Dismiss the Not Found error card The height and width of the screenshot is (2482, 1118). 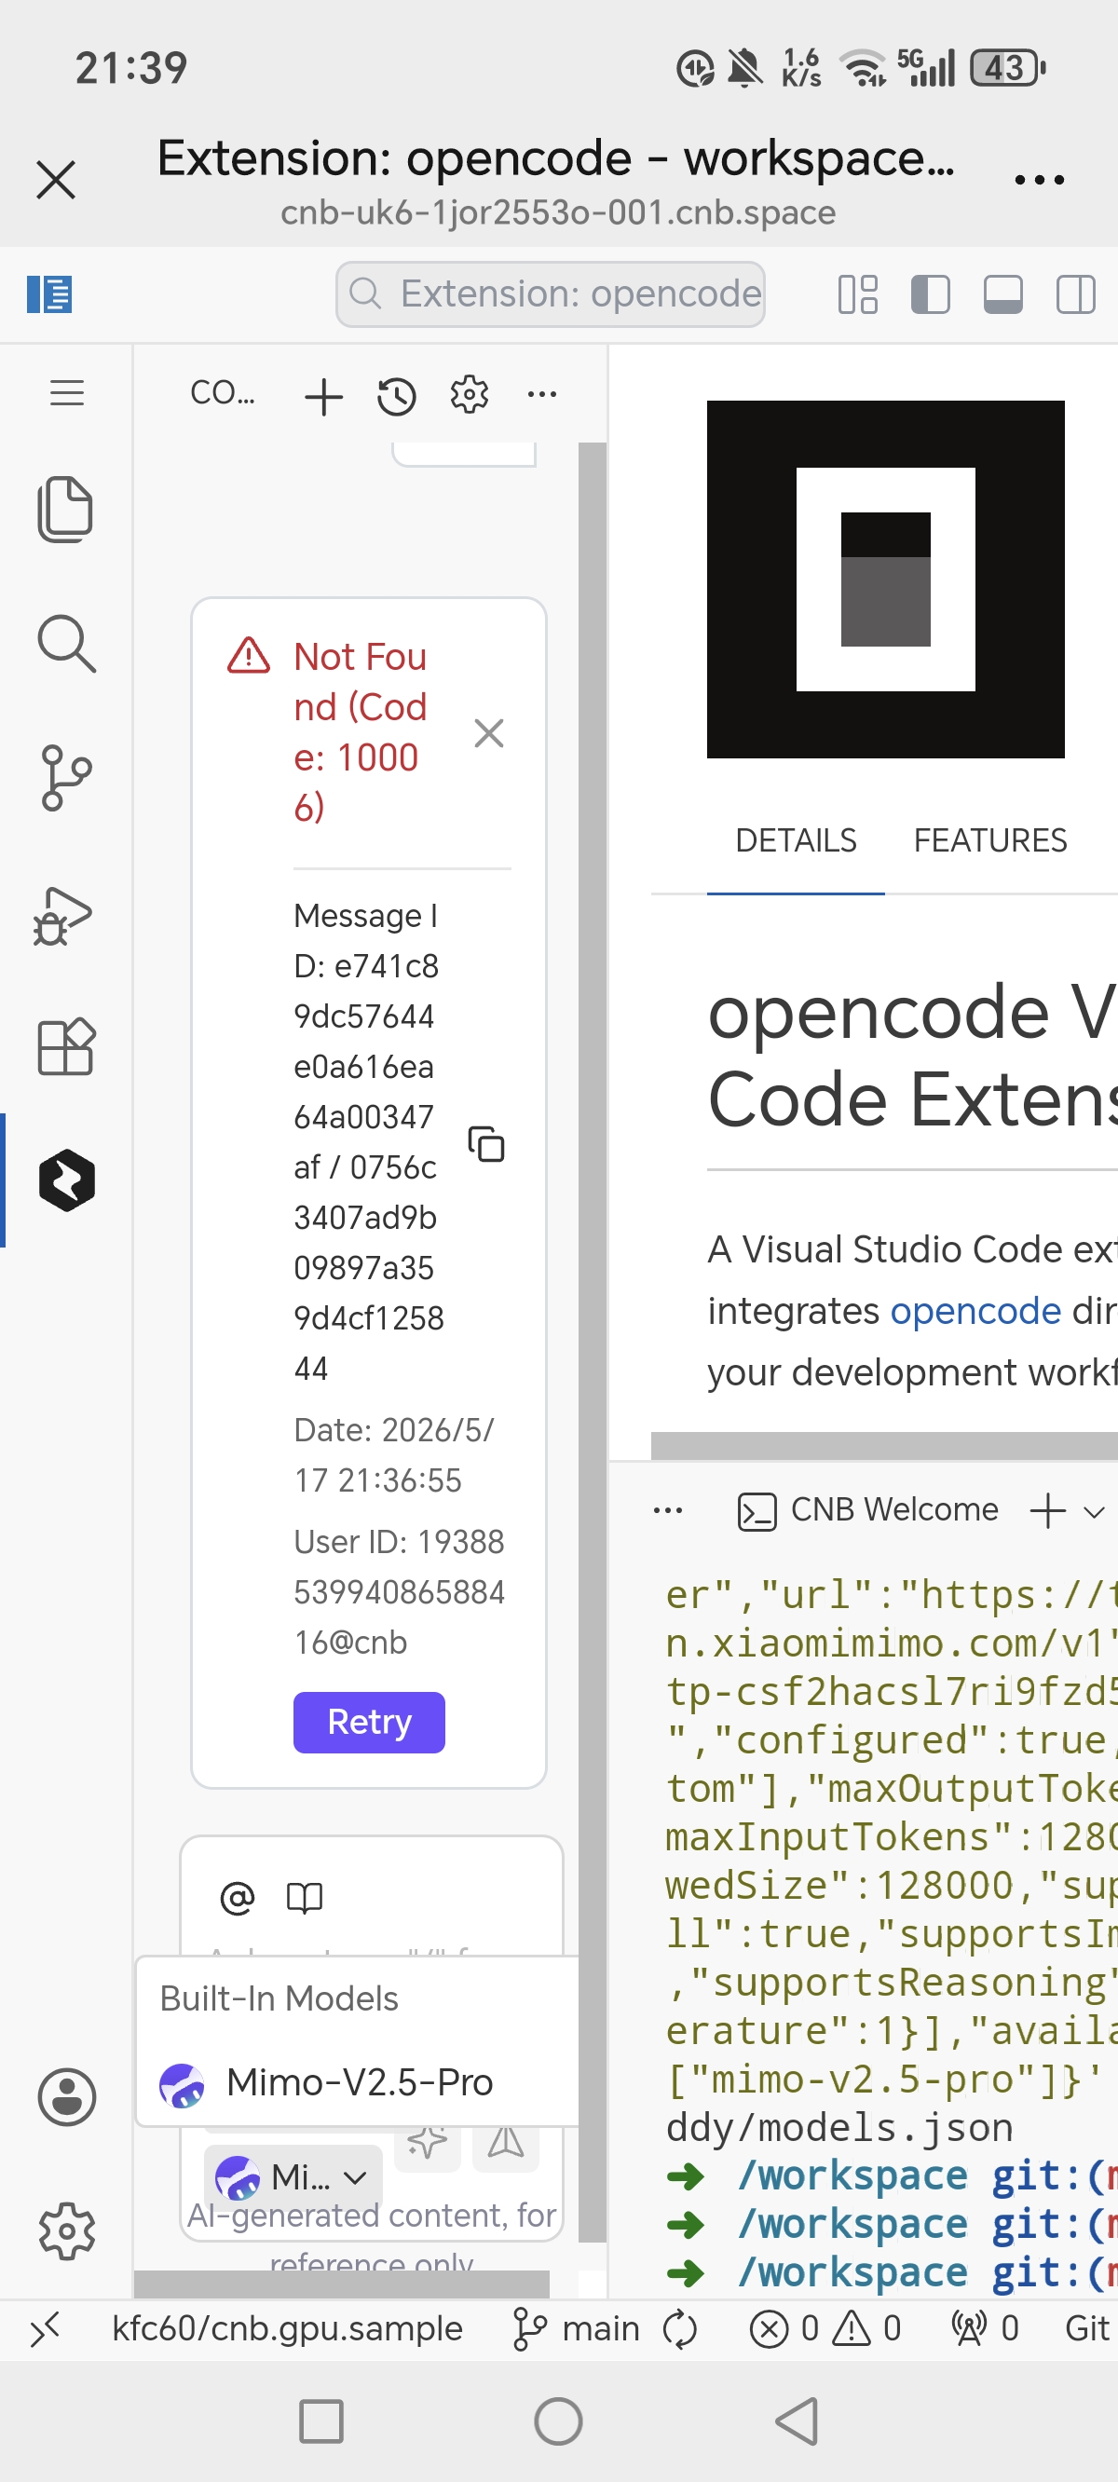(488, 733)
